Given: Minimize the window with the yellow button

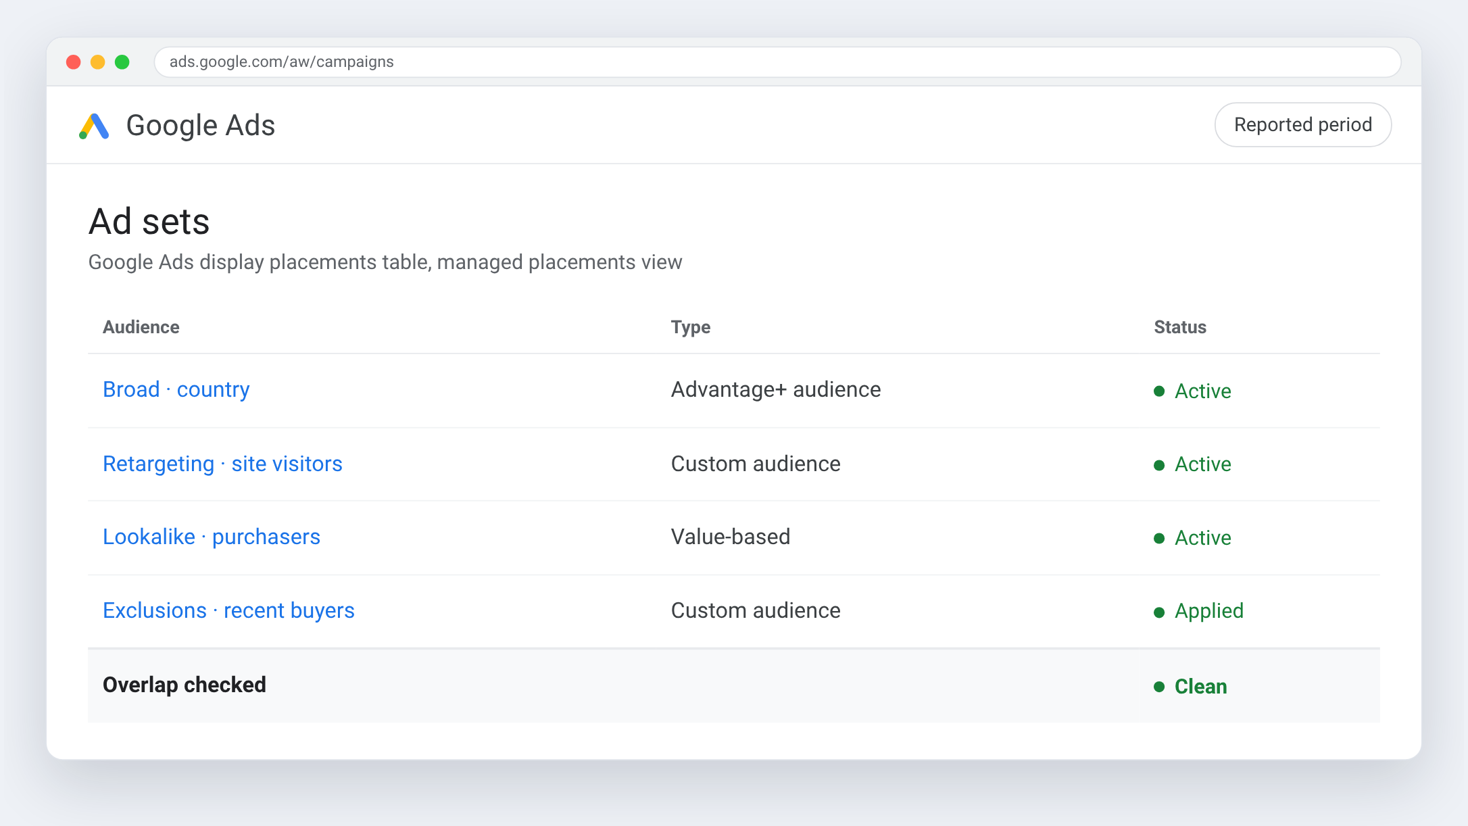Looking at the screenshot, I should tap(98, 62).
